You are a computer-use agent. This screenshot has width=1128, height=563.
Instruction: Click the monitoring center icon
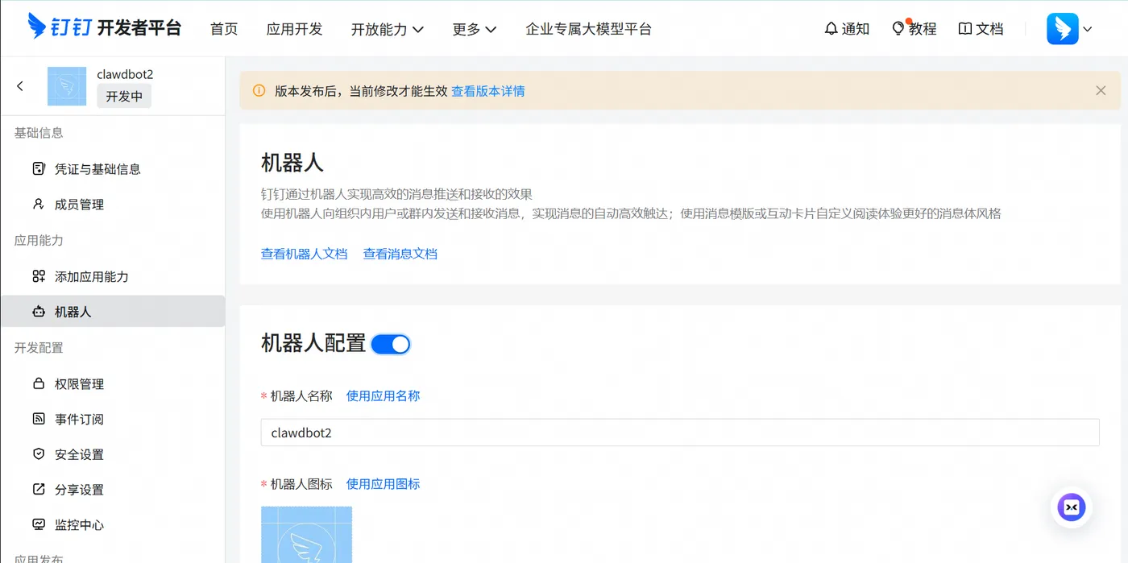pos(38,524)
